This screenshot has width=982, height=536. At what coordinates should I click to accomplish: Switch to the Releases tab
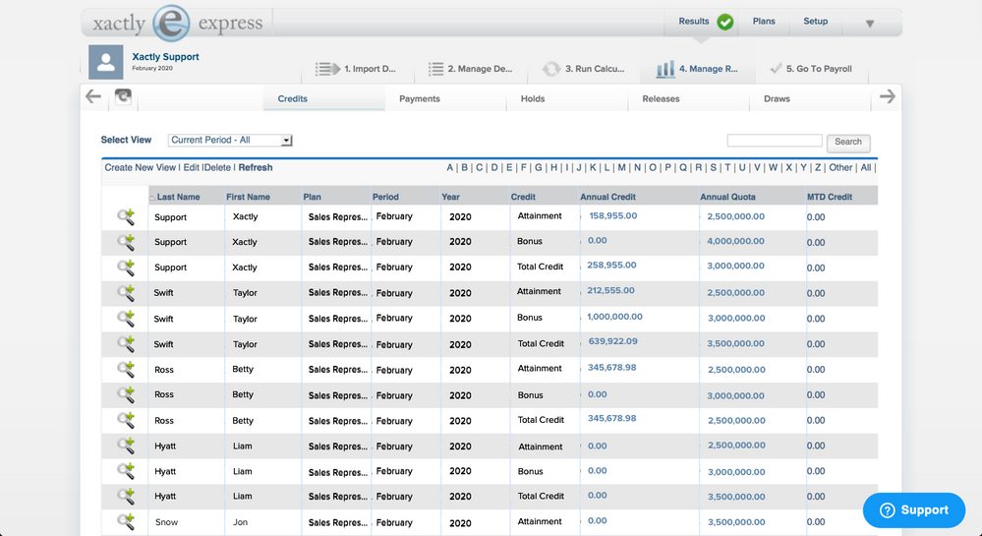(x=661, y=98)
